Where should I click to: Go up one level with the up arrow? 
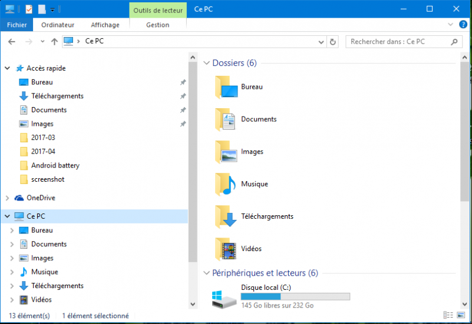pos(54,42)
